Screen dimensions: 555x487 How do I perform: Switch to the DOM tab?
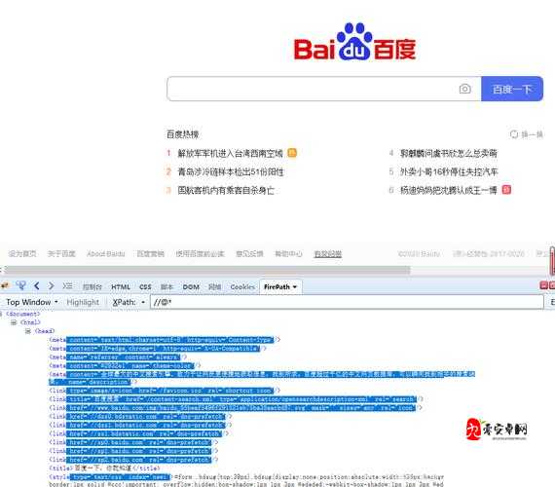pos(191,287)
